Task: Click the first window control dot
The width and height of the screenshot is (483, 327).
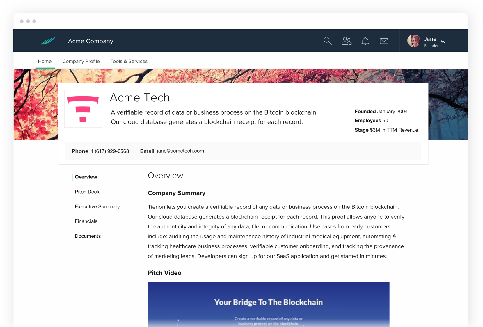Action: click(x=22, y=21)
